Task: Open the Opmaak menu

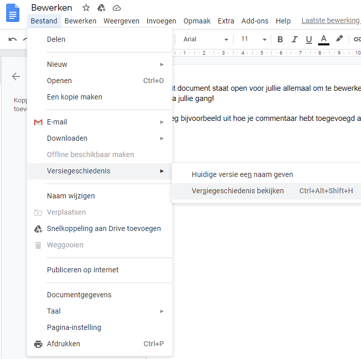Action: 197,21
